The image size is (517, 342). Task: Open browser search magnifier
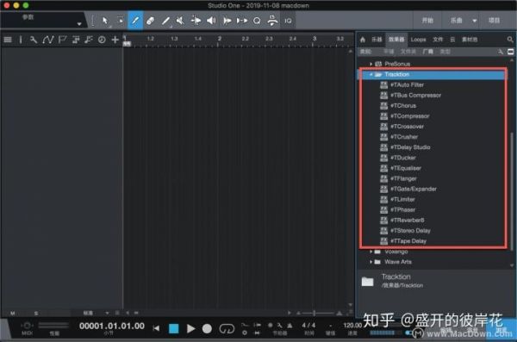510,40
